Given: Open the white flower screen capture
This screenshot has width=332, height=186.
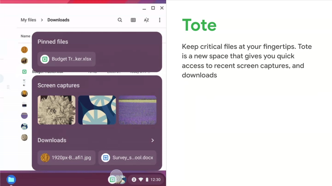Looking at the screenshot, I should point(57,110).
